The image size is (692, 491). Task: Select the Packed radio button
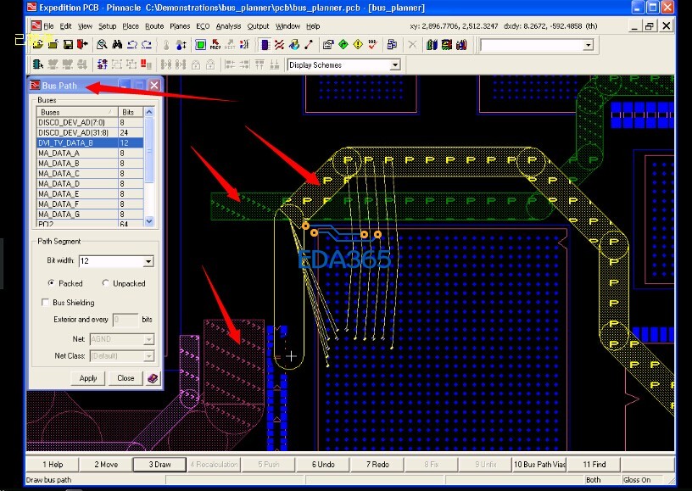[x=53, y=283]
